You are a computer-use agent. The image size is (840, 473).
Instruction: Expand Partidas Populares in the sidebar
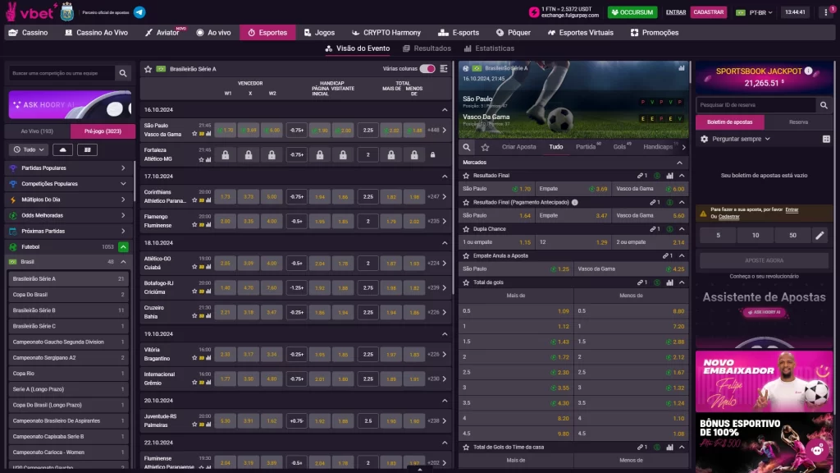69,168
